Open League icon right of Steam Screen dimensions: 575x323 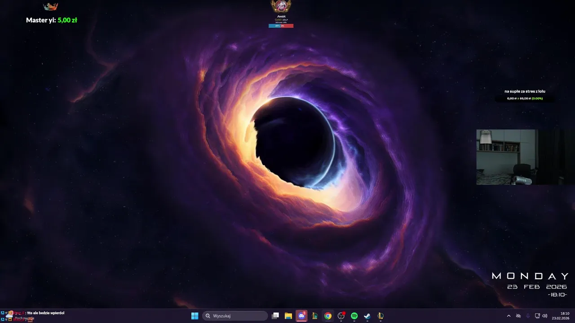pyautogui.click(x=380, y=316)
